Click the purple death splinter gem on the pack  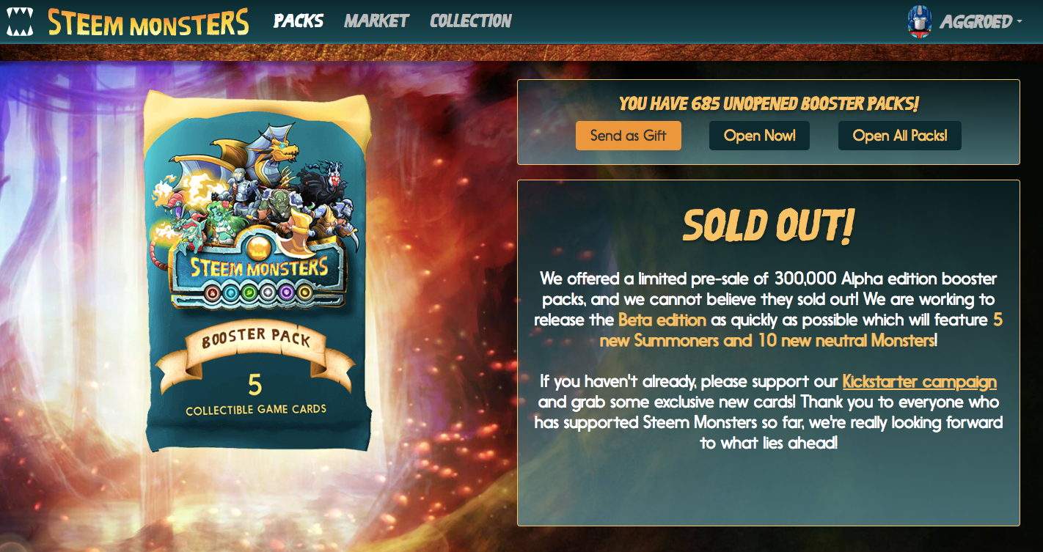(286, 293)
